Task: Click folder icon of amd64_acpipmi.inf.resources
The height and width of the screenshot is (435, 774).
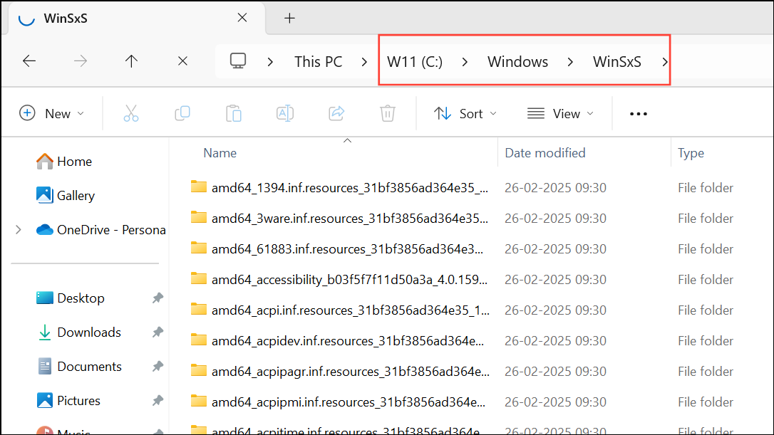Action: point(198,401)
